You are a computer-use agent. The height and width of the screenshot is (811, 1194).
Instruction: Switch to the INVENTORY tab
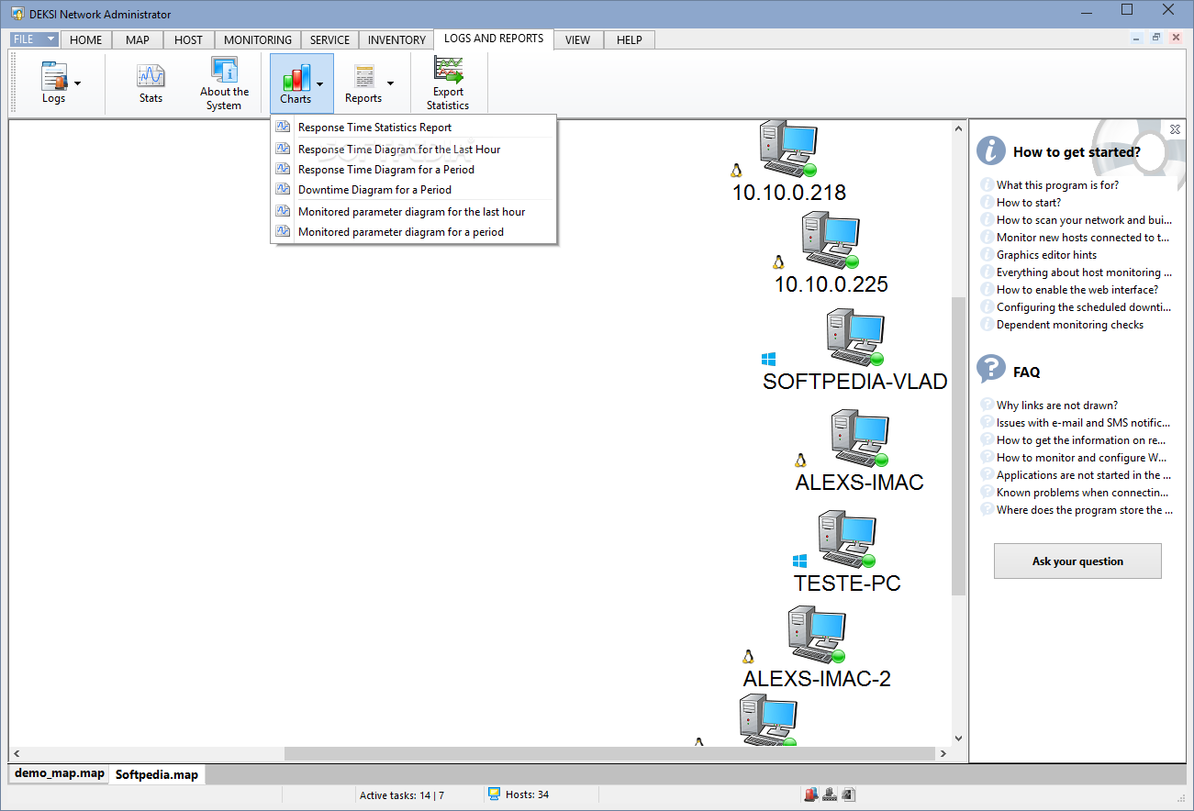(x=396, y=39)
